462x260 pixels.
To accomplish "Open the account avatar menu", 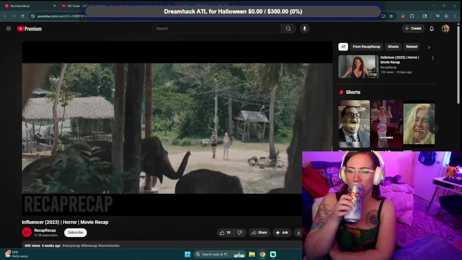I will 445,29.
